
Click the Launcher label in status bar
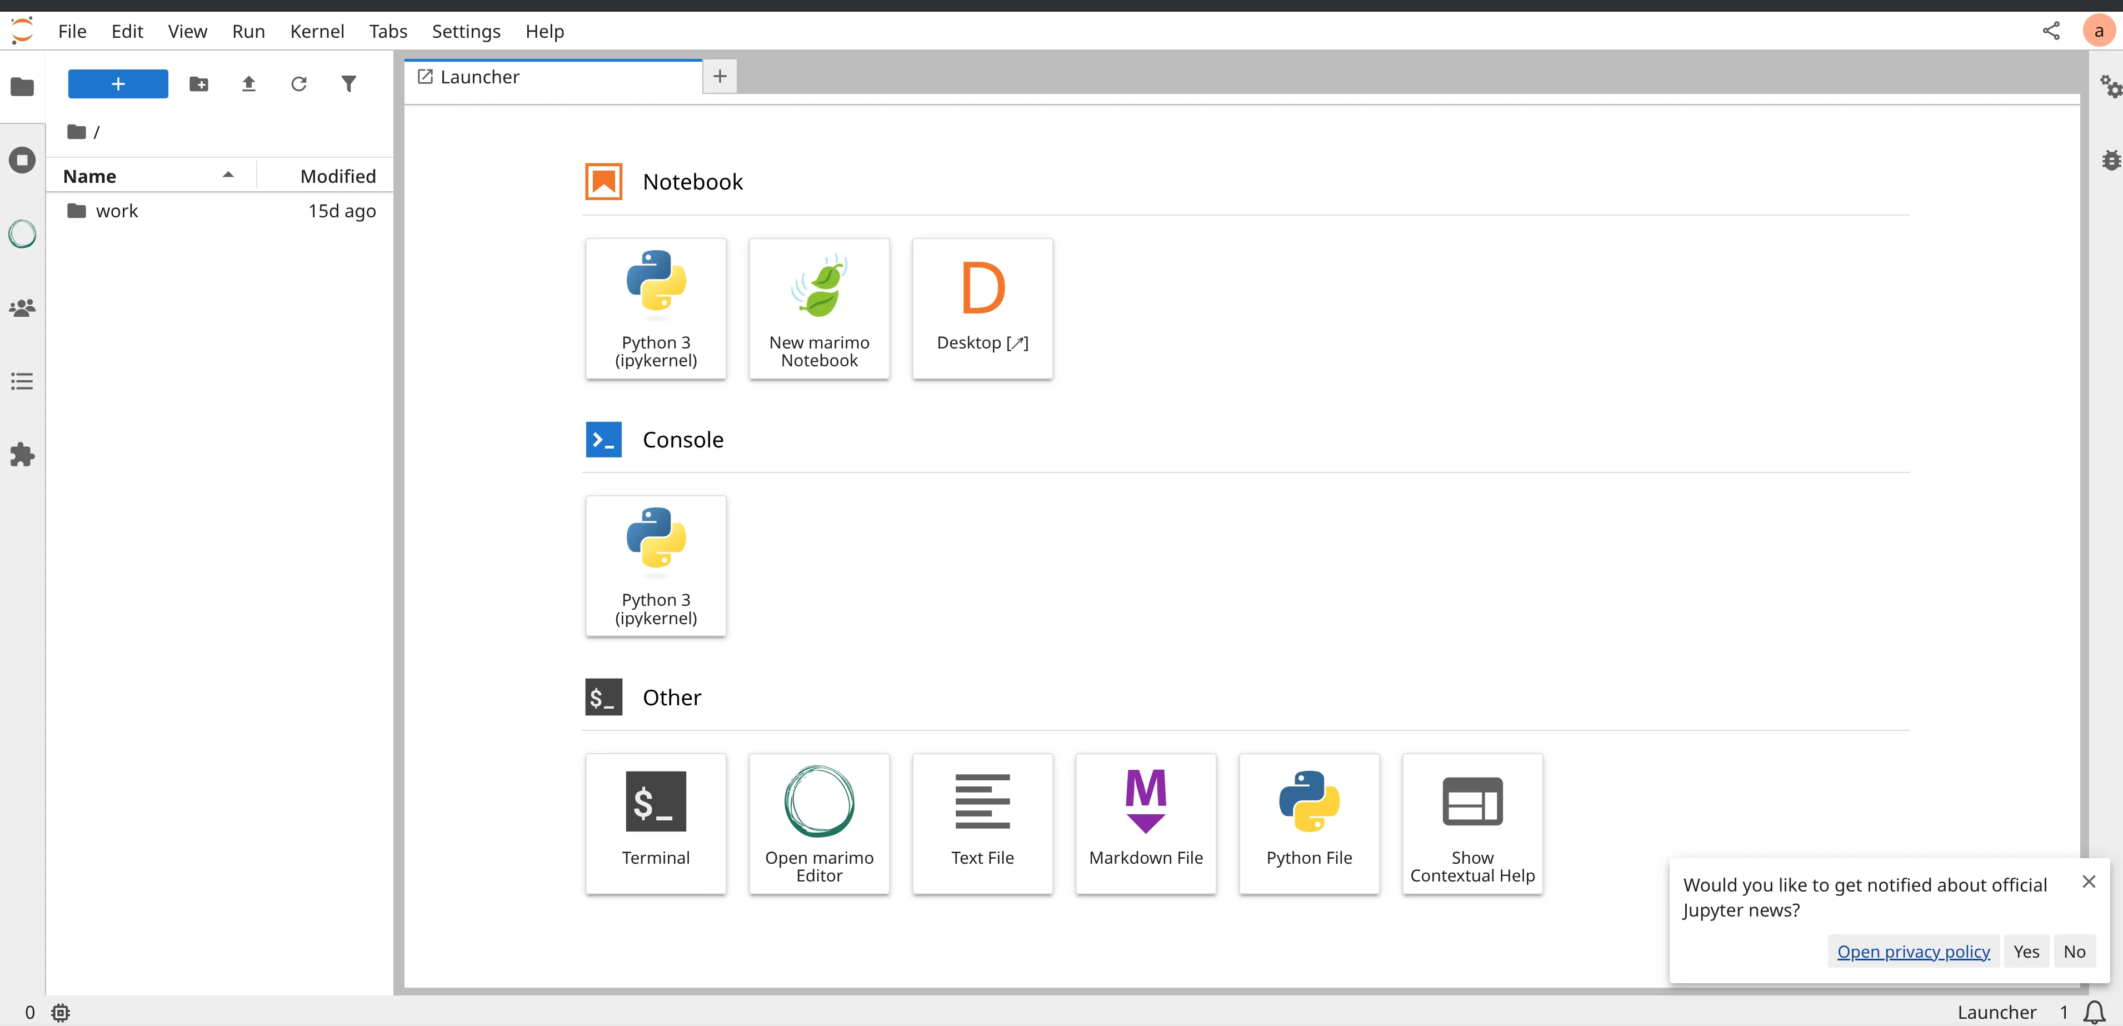point(1996,1012)
